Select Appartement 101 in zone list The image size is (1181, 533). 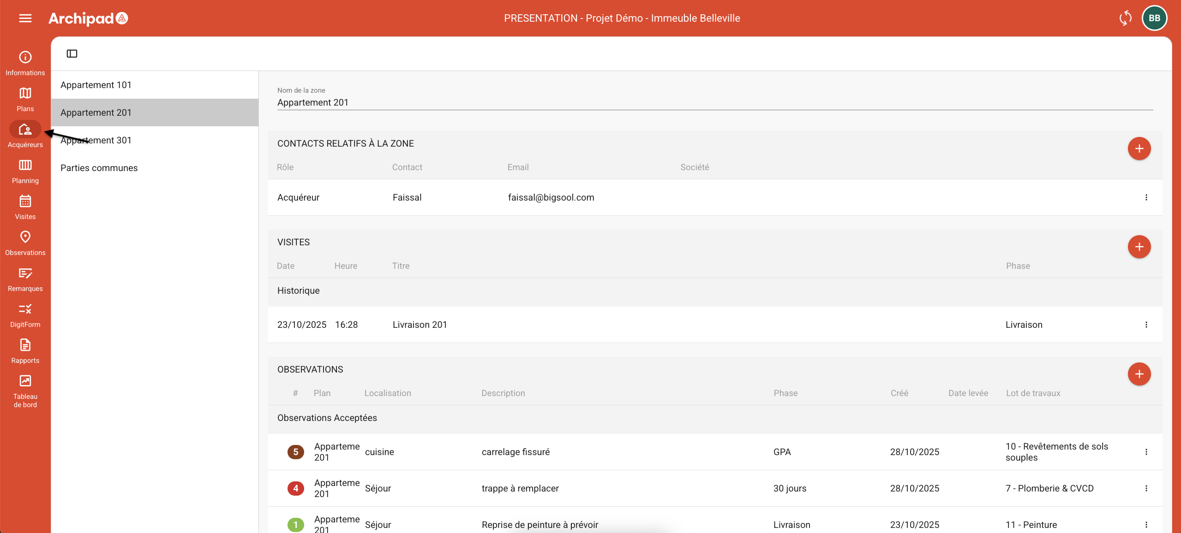coord(96,85)
